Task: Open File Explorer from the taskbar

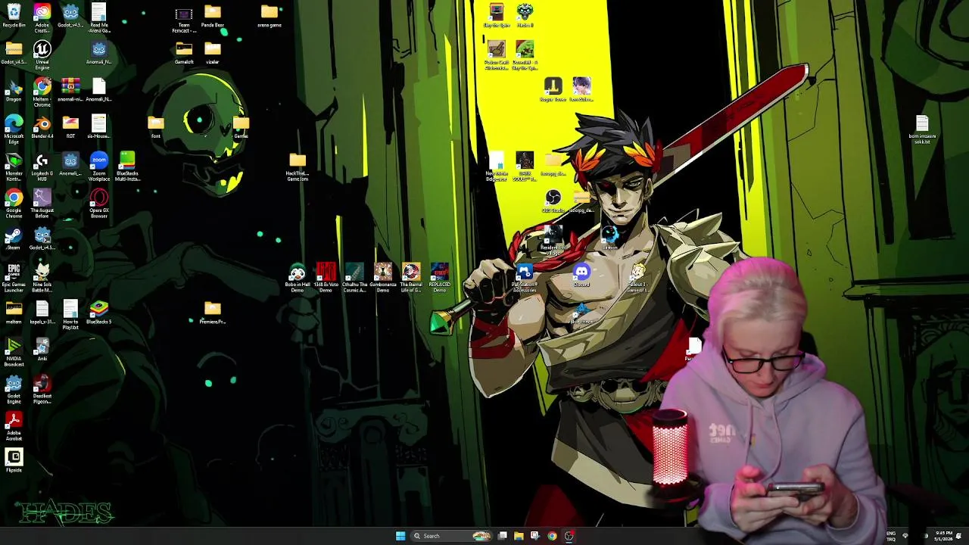Action: pos(519,536)
